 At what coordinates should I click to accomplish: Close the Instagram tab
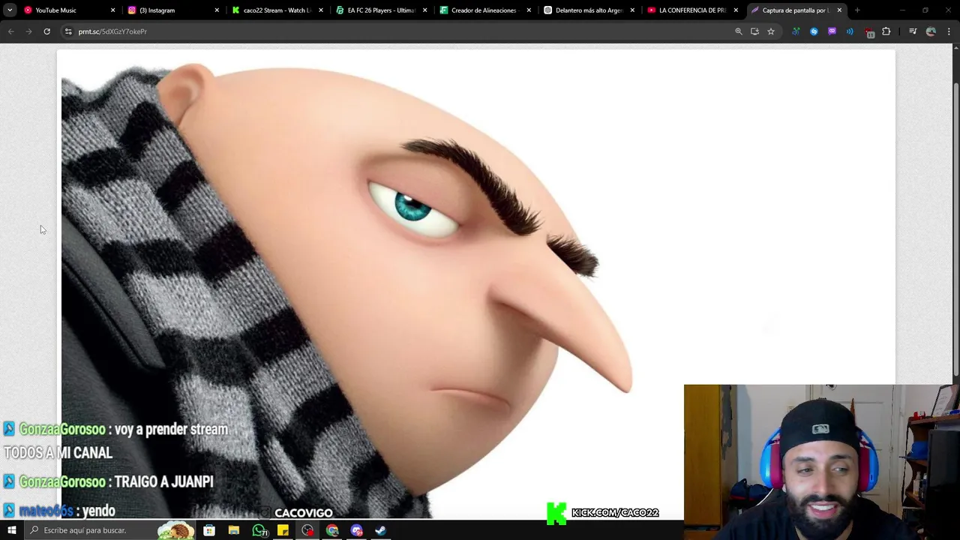point(217,10)
